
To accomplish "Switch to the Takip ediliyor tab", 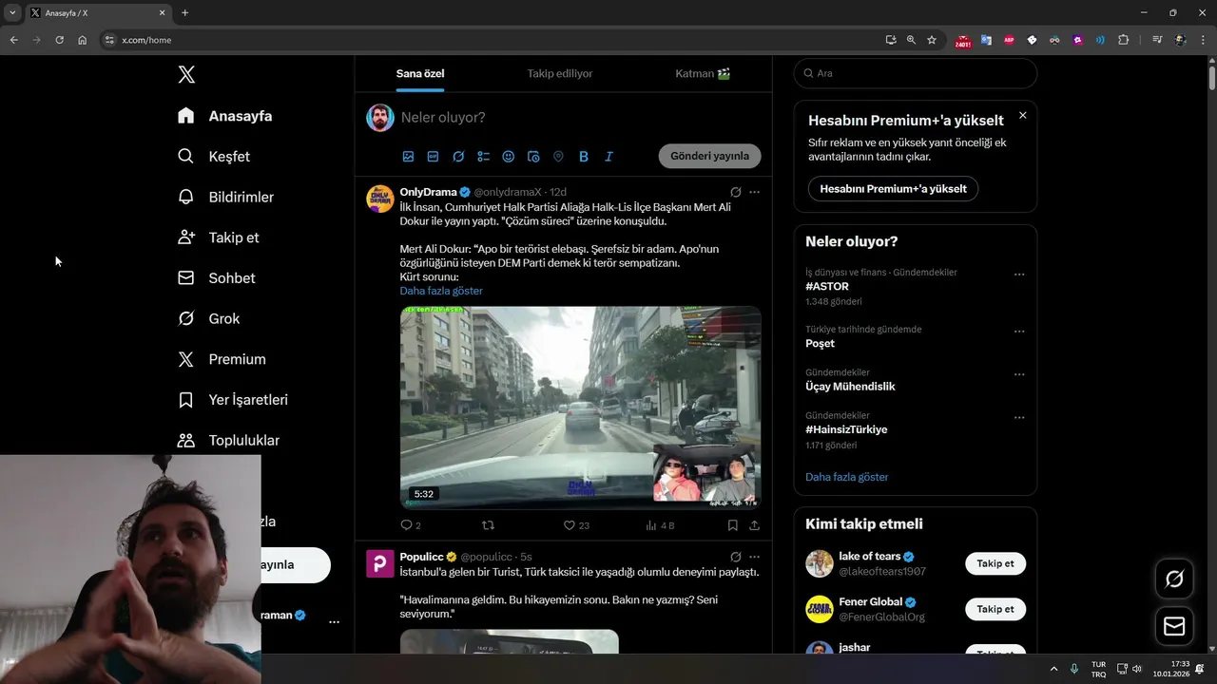I will tap(560, 73).
